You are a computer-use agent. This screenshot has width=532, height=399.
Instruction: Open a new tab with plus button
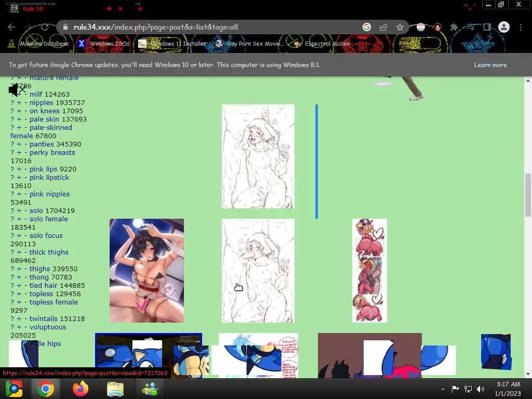140,9
